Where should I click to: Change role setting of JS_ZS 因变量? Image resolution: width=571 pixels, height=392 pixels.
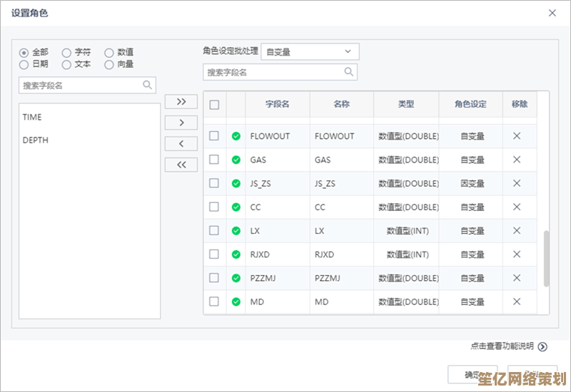[472, 183]
